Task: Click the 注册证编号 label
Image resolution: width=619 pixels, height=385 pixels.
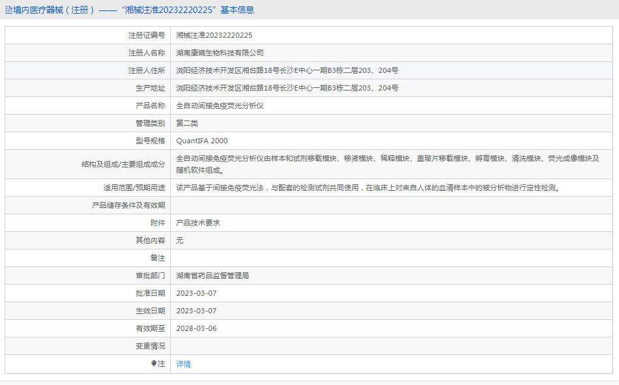Action: [147, 35]
